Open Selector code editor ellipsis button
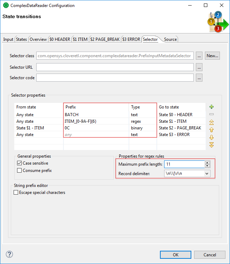 point(199,78)
